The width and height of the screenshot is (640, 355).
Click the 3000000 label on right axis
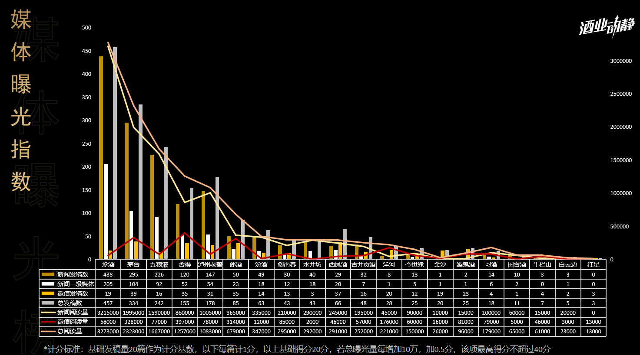click(621, 61)
